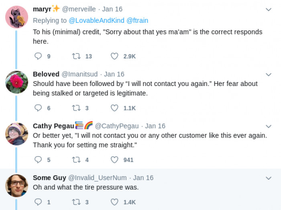
Task: Retweet Cathy Pegau's tweet
Action: (76, 160)
